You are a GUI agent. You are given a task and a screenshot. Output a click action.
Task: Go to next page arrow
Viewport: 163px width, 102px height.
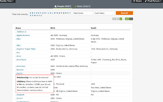point(131,19)
